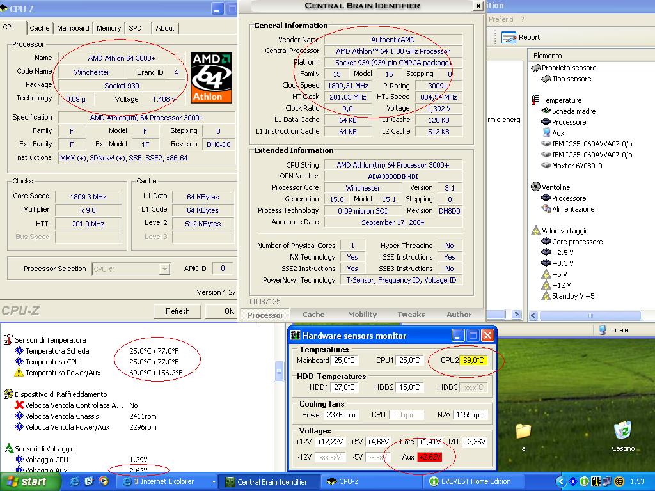655x491 pixels.
Task: Open the Preferiti menu in EVEREST
Action: (x=501, y=19)
